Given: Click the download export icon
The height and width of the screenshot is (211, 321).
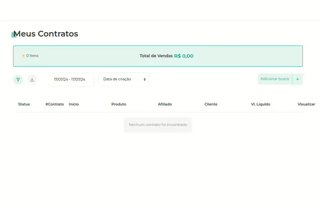Looking at the screenshot, I should pyautogui.click(x=32, y=79).
